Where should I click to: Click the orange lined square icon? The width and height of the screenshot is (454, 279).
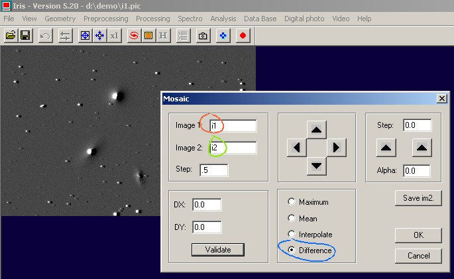pyautogui.click(x=148, y=36)
